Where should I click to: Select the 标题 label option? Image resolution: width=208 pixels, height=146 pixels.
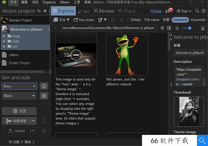pyautogui.click(x=166, y=20)
